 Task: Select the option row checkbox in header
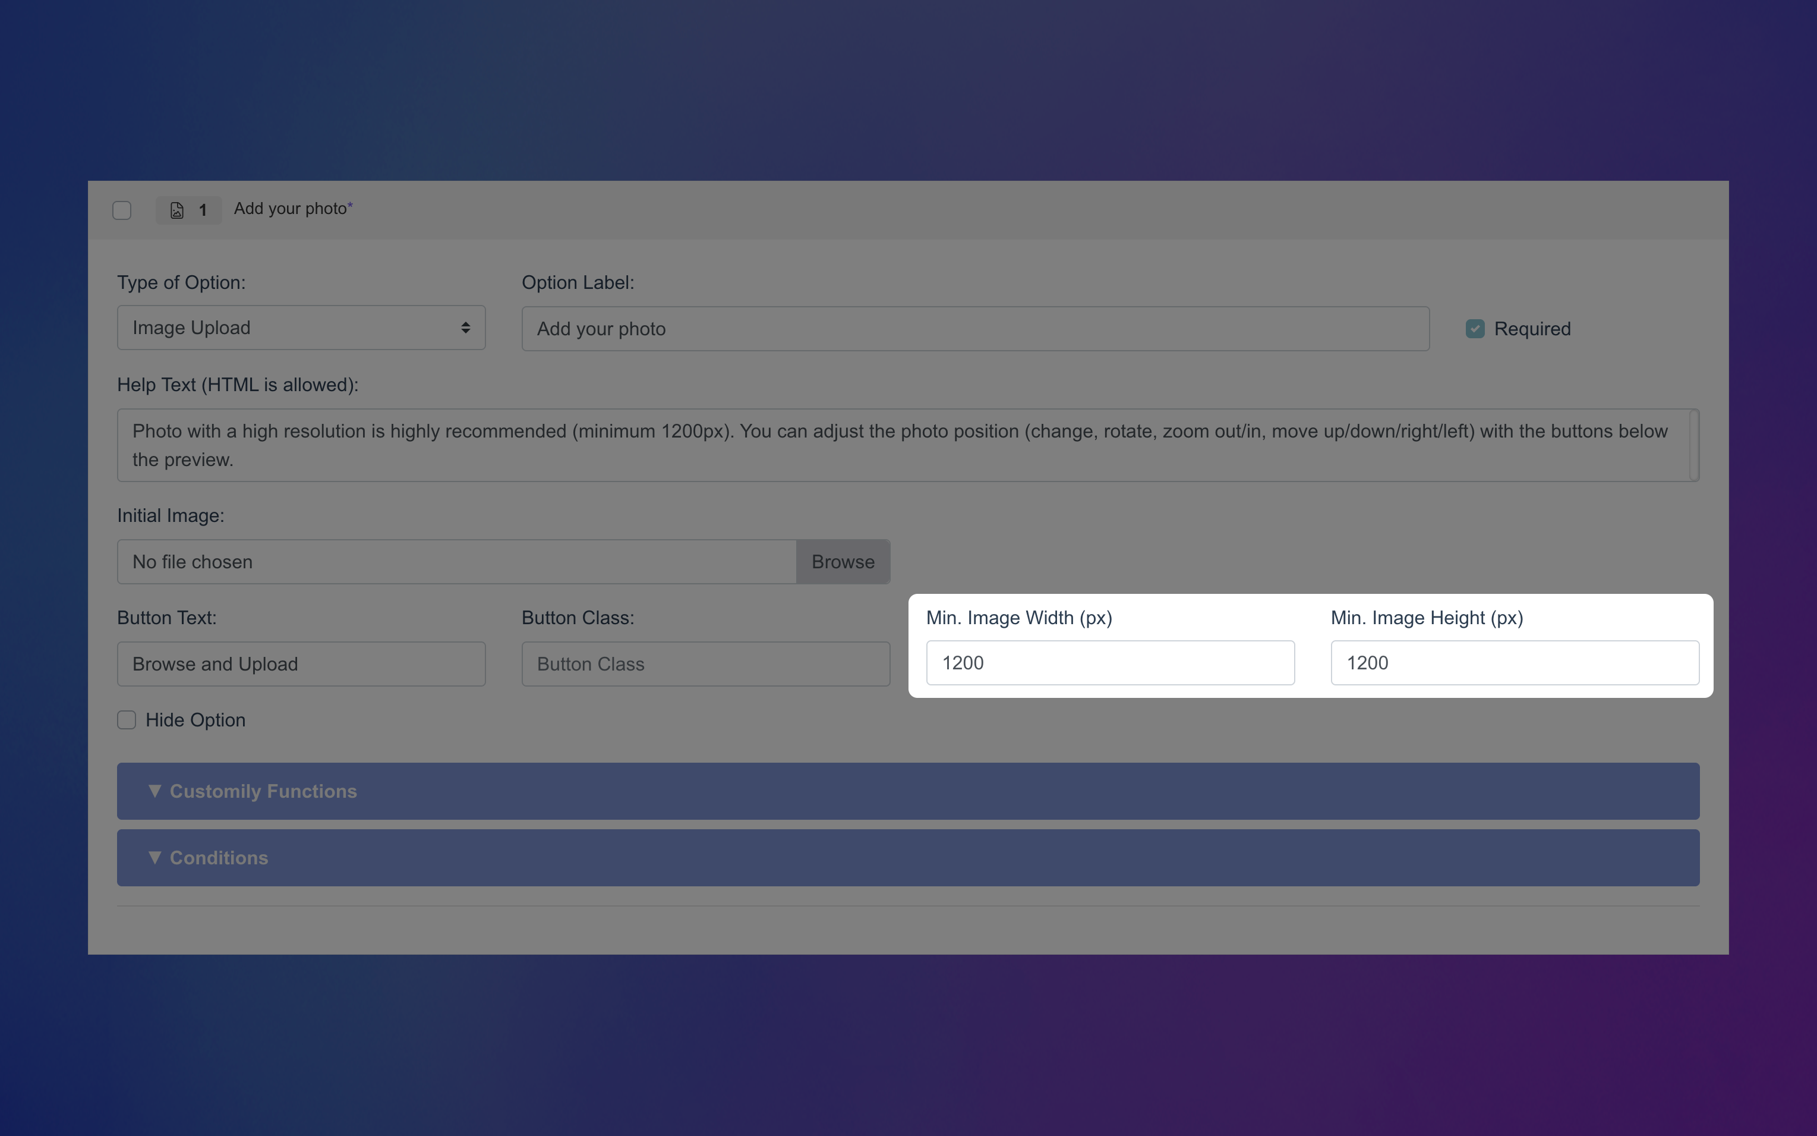[122, 210]
